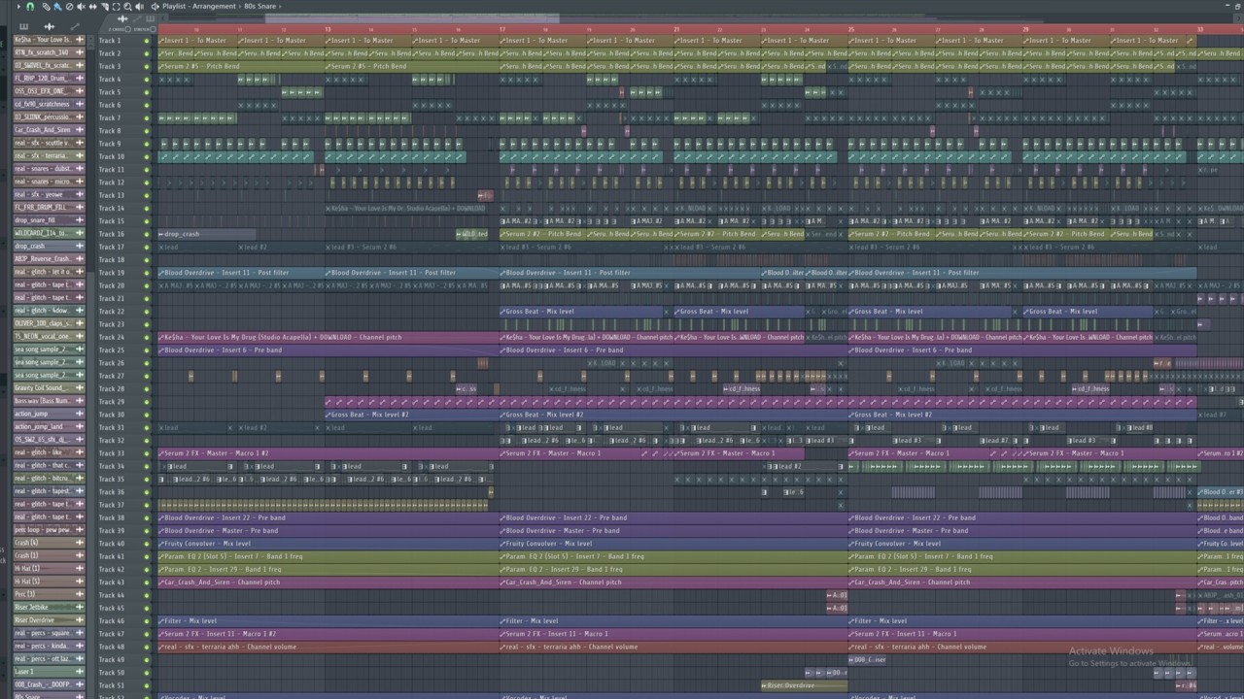Viewport: 1244px width, 699px height.
Task: Select first Gross Beat - Mix level #2 clip
Action: (x=412, y=415)
